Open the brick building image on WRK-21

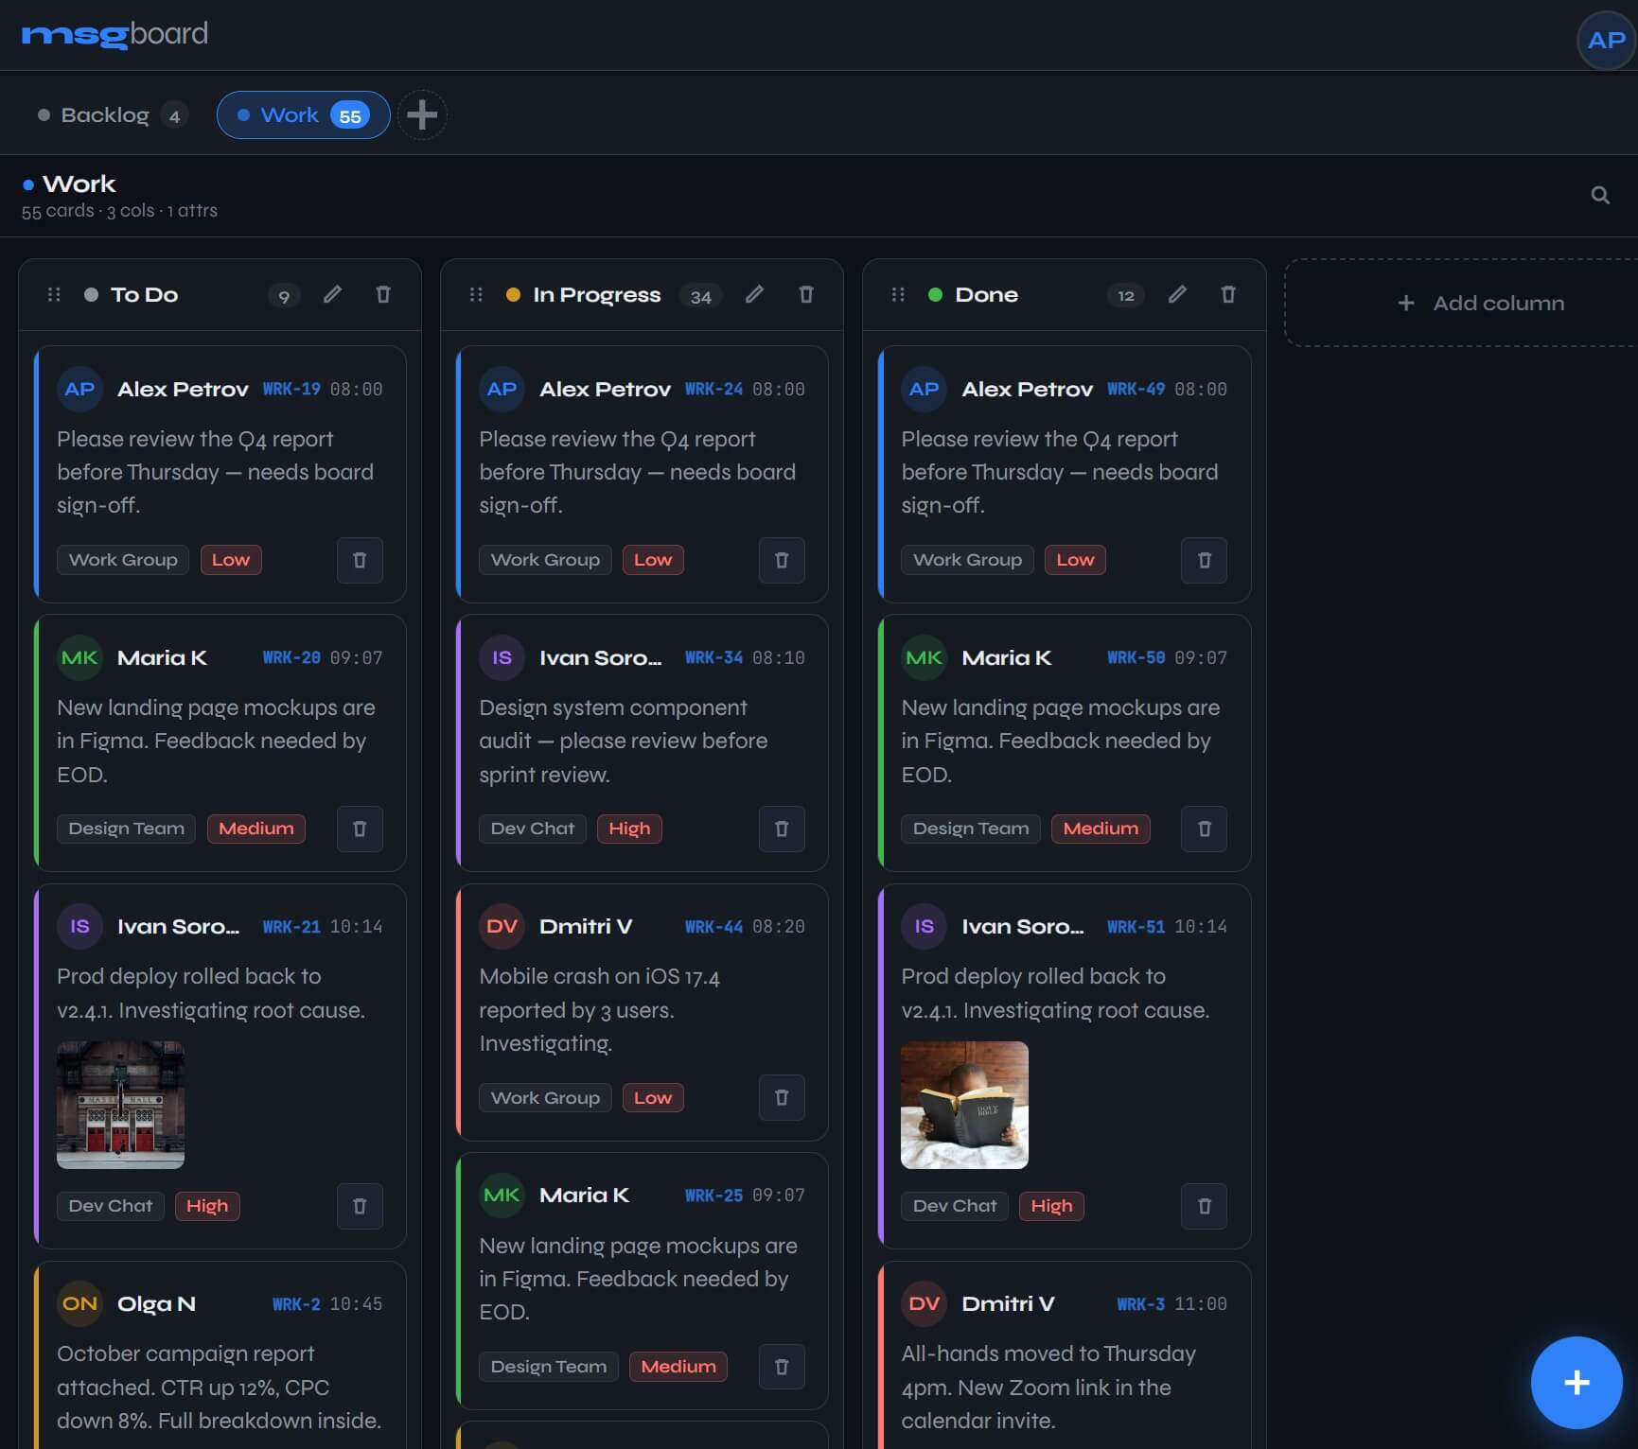[x=120, y=1105]
